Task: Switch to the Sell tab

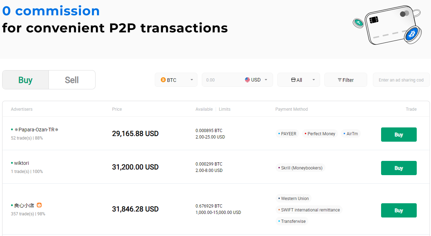Action: (71, 79)
